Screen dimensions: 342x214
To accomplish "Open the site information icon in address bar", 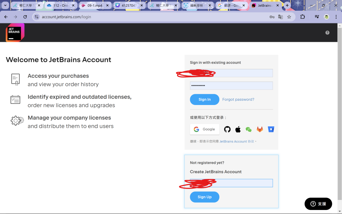I will pos(37,17).
